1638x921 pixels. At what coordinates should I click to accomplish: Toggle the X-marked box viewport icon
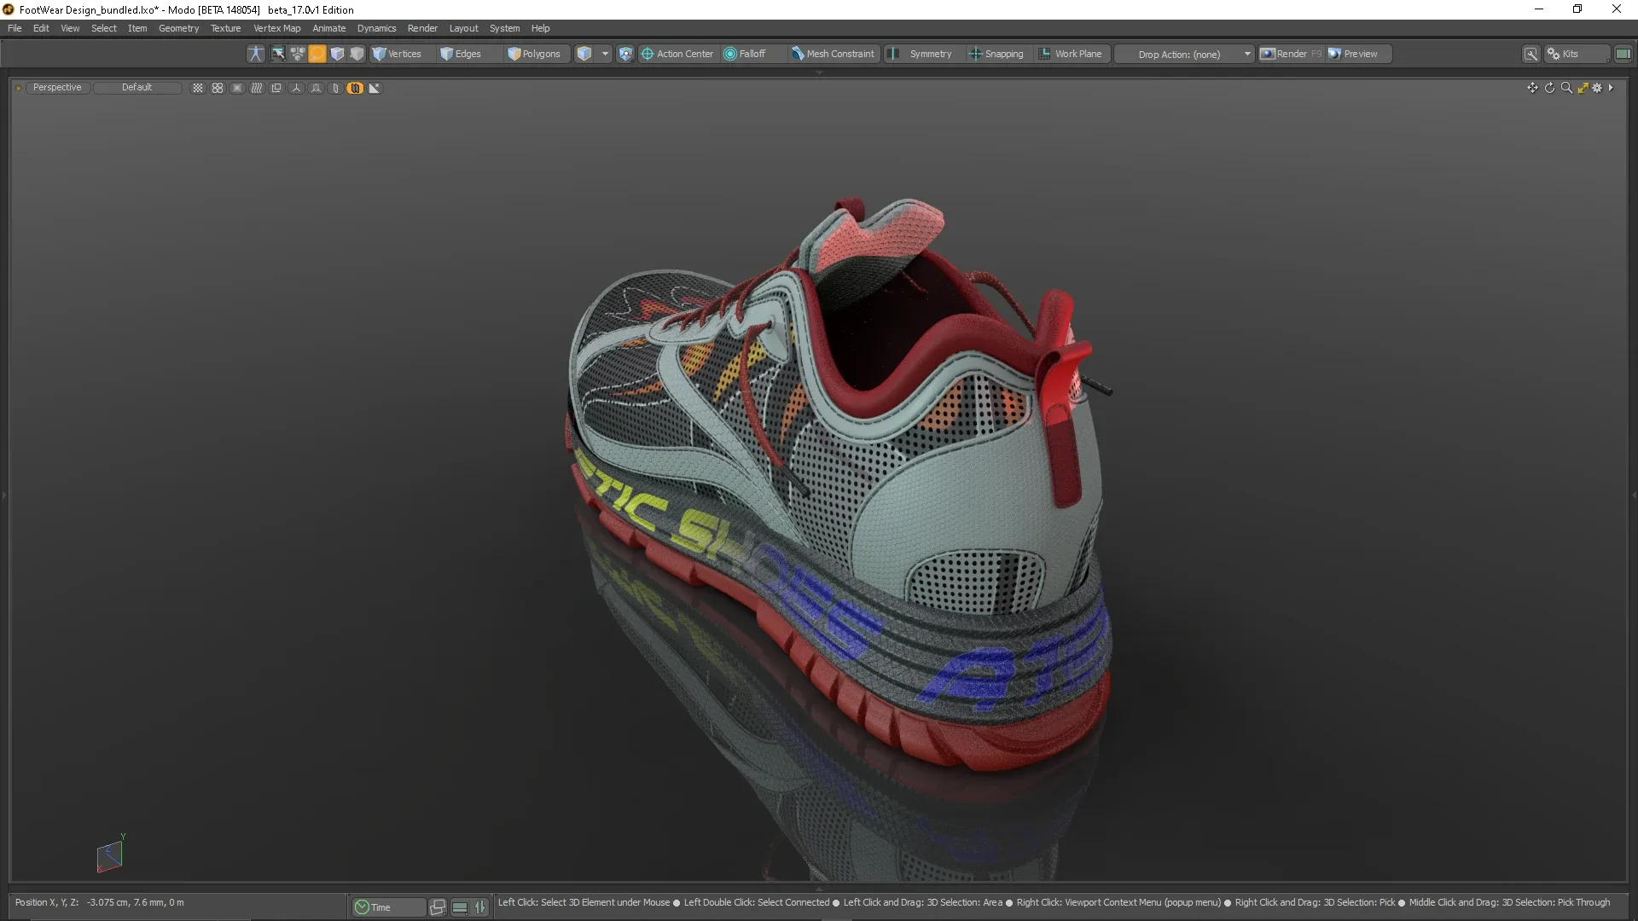point(237,88)
